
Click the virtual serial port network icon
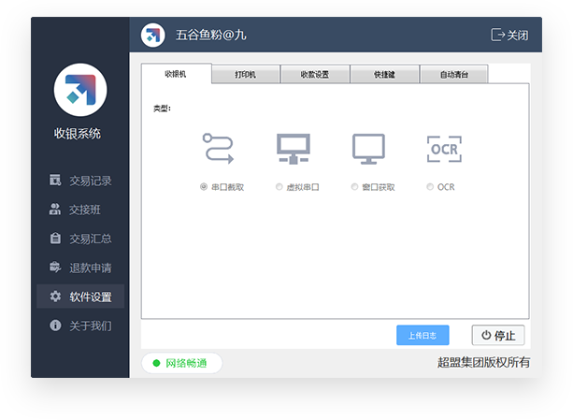point(294,149)
